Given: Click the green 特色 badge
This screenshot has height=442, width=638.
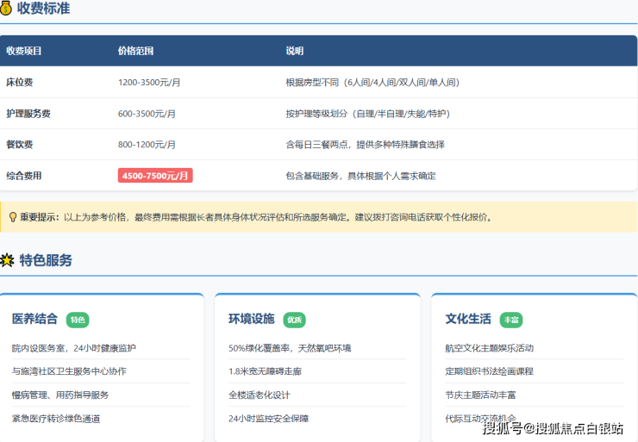Looking at the screenshot, I should pos(78,320).
